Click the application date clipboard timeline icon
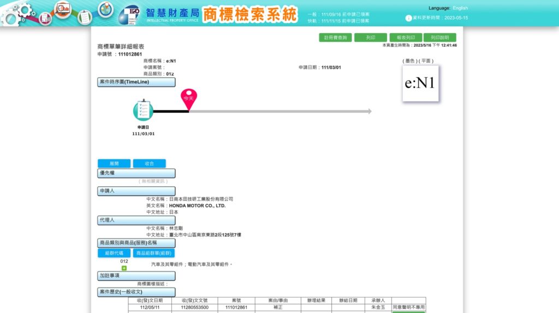 tap(144, 110)
